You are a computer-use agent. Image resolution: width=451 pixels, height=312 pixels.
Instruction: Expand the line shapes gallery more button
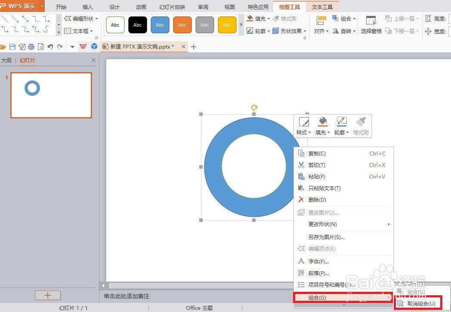59,32
